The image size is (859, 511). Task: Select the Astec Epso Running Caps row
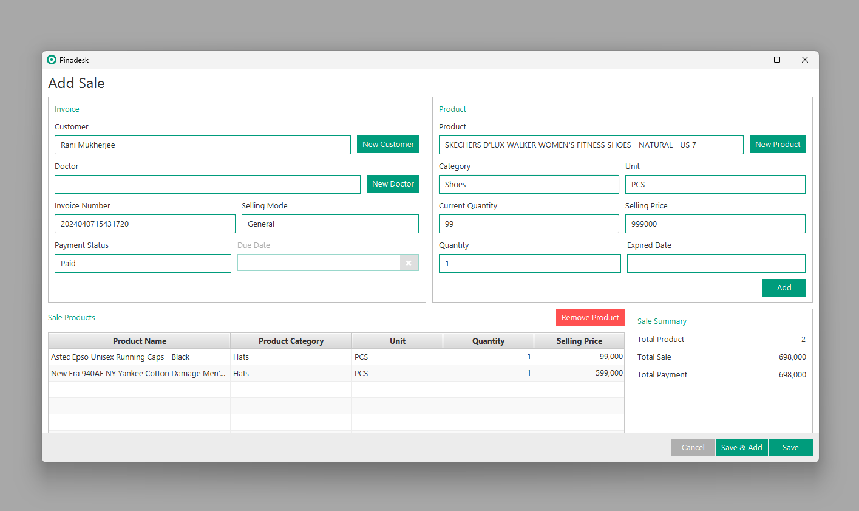coord(139,357)
